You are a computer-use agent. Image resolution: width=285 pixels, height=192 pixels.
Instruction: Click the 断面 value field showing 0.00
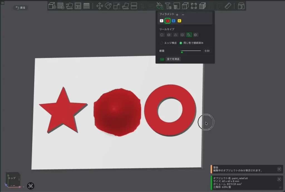207,51
